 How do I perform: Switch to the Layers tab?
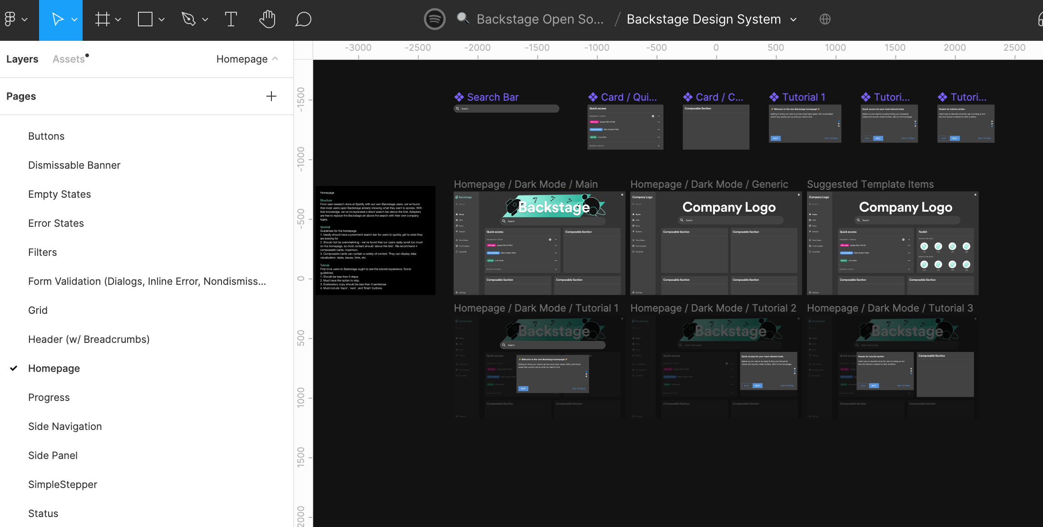22,59
